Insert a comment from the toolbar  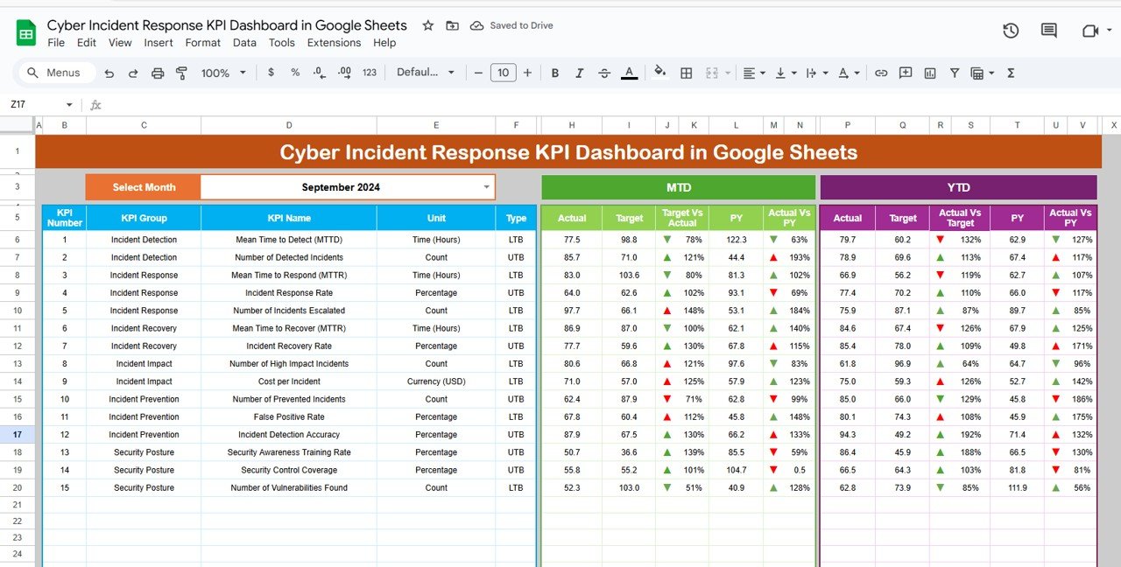point(906,73)
